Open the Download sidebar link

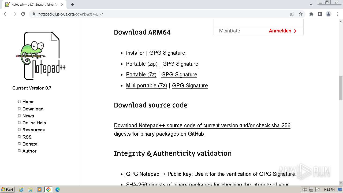[33, 109]
